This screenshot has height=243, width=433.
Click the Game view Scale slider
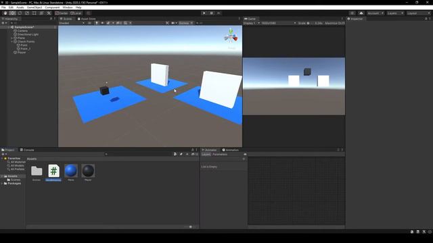point(310,23)
